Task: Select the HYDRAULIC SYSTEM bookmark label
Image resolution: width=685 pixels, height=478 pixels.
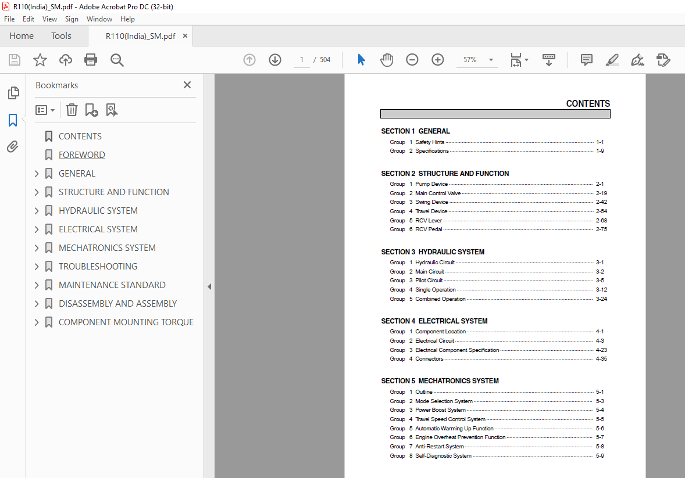Action: click(x=98, y=211)
